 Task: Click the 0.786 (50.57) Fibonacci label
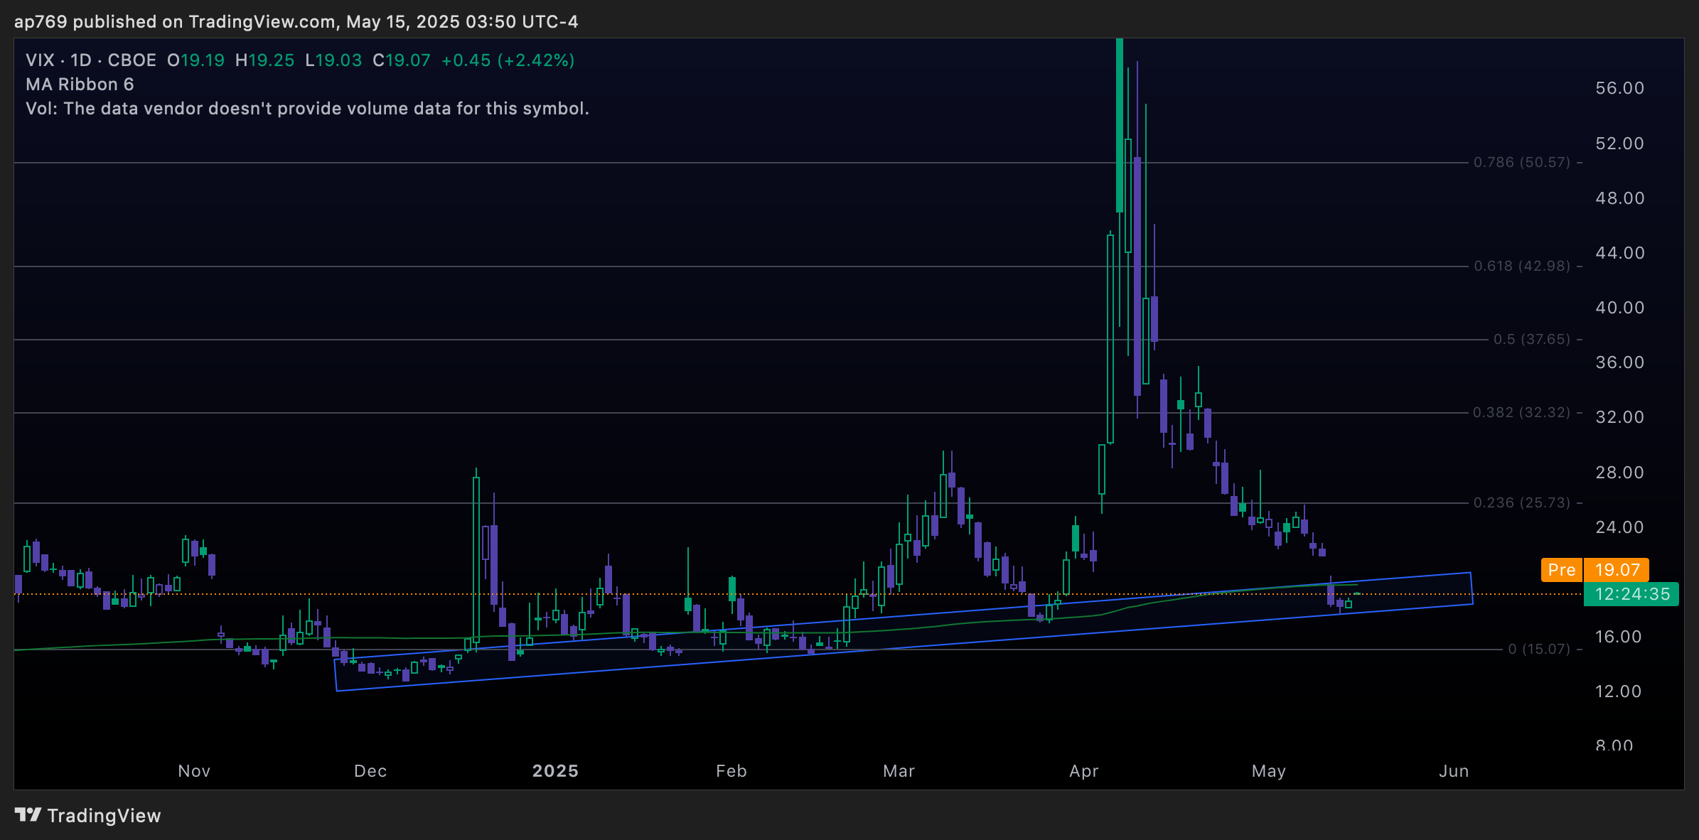[1521, 162]
